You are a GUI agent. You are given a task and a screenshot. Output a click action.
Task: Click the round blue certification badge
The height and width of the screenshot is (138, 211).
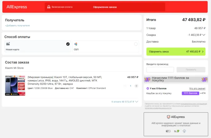click(x=184, y=131)
